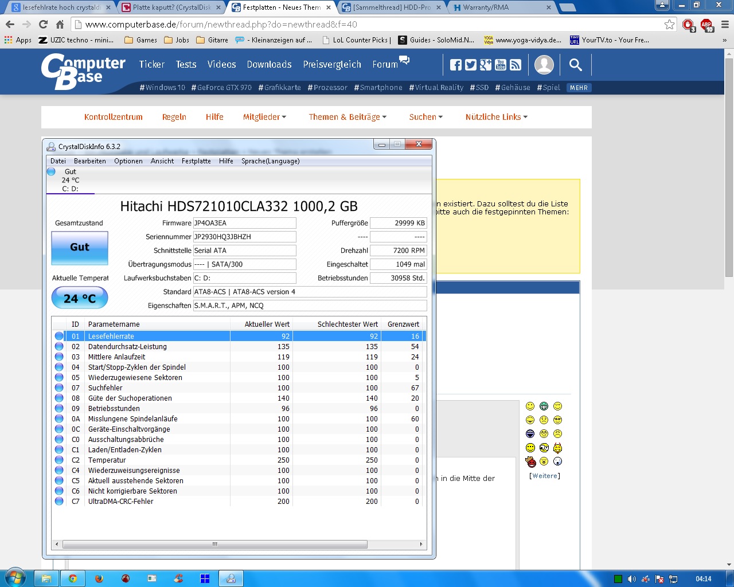734x587 pixels.
Task: Click the Windows Start button
Action: (x=15, y=578)
